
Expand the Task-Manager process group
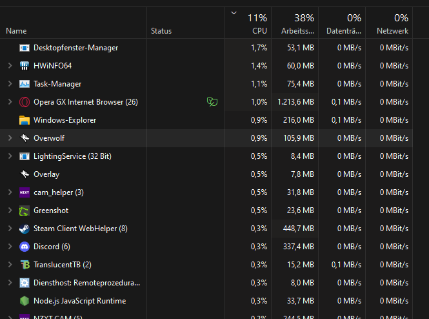[10, 84]
